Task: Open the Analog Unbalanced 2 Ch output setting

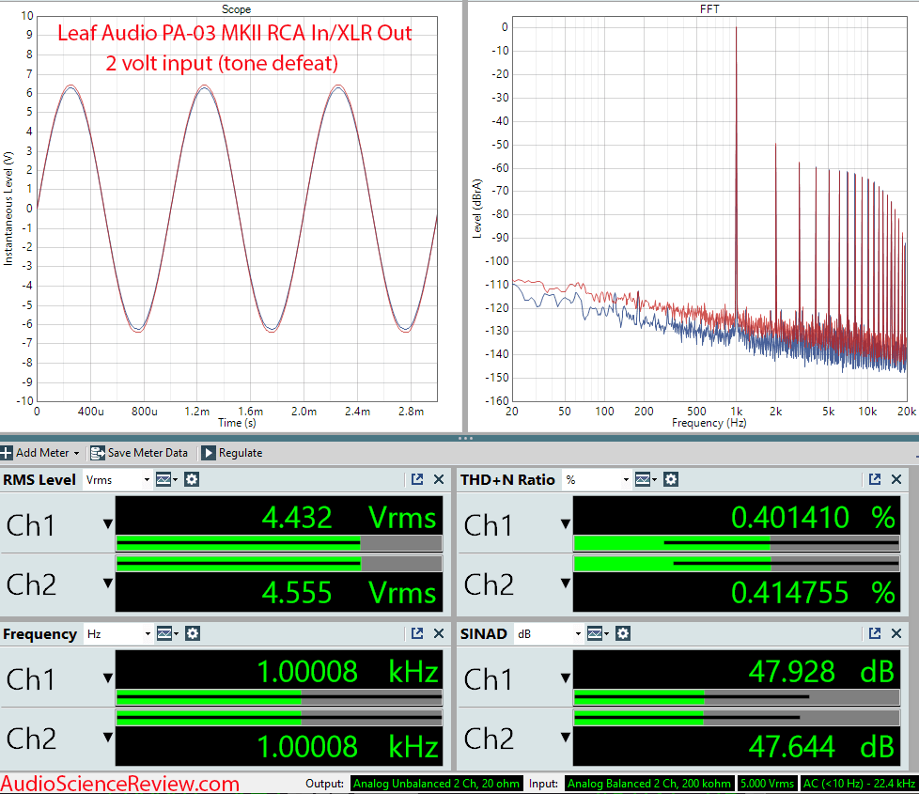Action: (437, 784)
